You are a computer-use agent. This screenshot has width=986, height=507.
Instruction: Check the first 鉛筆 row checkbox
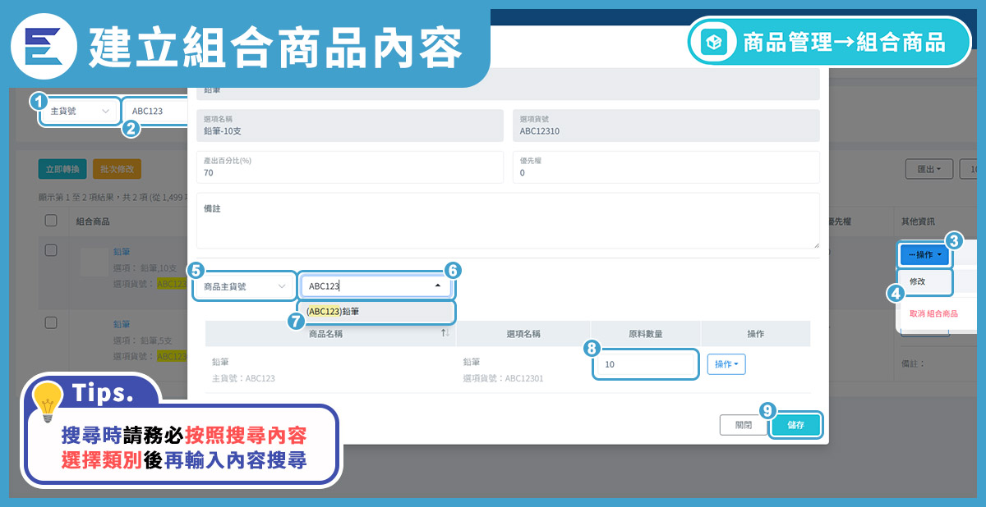coord(51,250)
